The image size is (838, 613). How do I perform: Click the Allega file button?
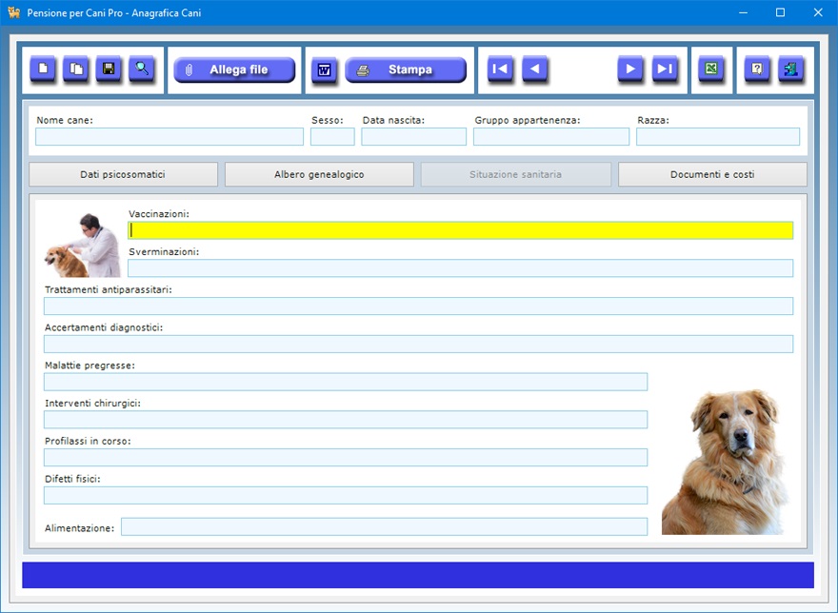[234, 70]
